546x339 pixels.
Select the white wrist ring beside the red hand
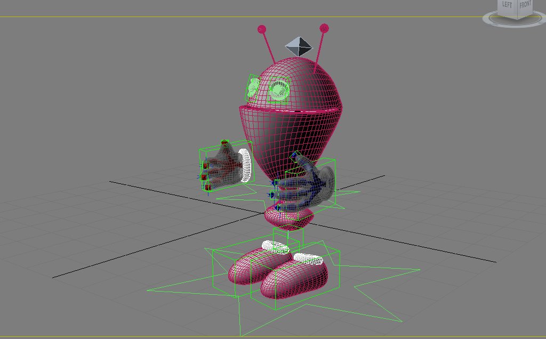pyautogui.click(x=245, y=165)
